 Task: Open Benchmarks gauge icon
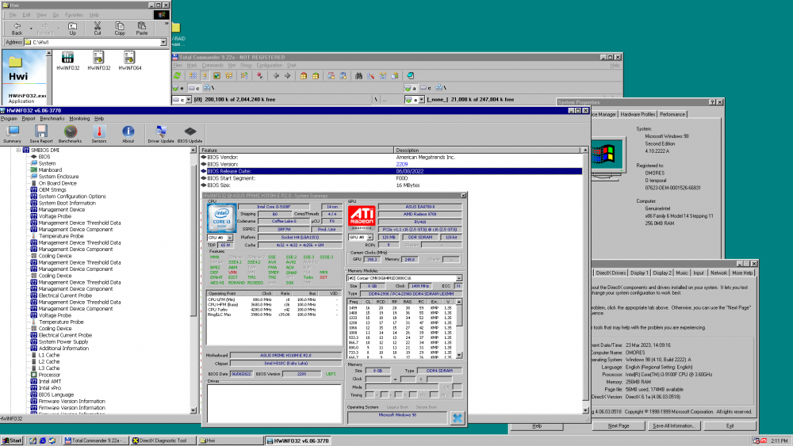[x=70, y=135]
